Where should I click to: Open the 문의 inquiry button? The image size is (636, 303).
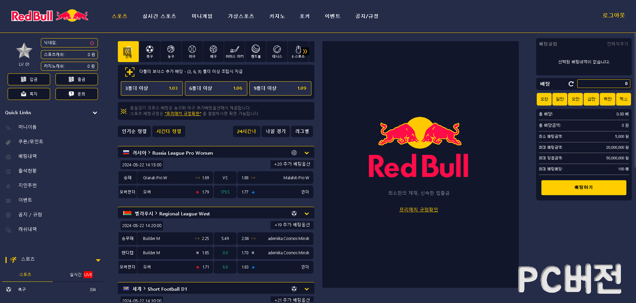(77, 94)
